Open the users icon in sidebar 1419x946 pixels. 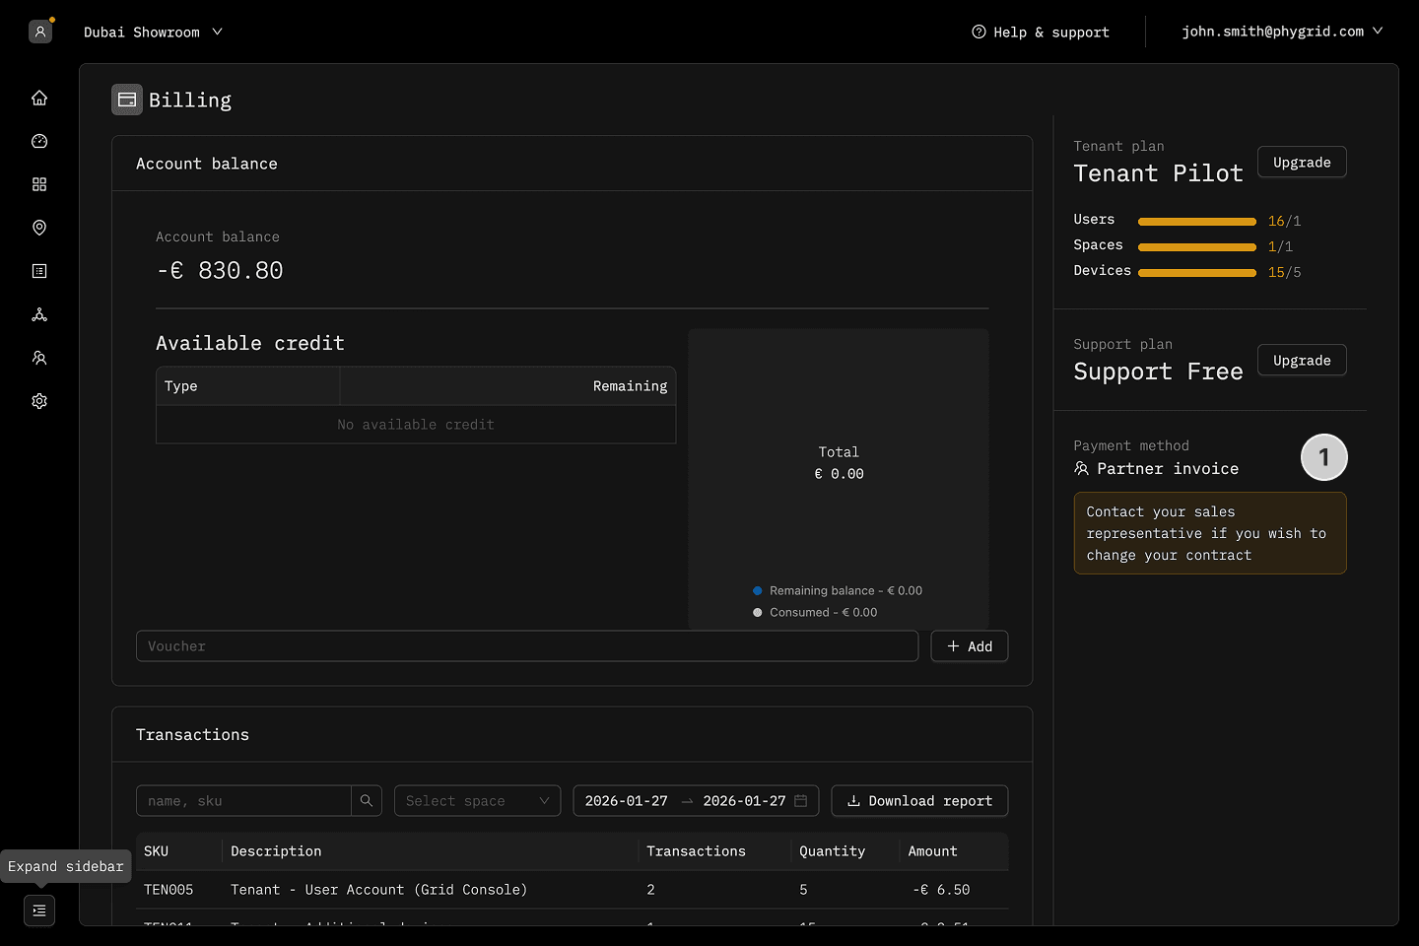tap(39, 358)
